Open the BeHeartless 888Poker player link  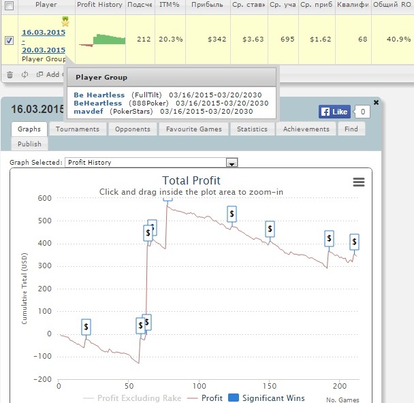click(97, 103)
